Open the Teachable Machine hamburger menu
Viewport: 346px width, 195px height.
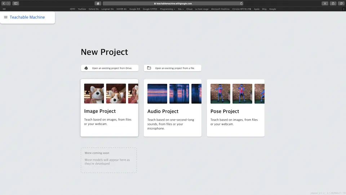[6, 17]
